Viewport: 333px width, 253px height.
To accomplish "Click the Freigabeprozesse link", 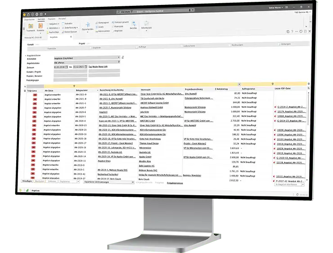I will click(175, 183).
